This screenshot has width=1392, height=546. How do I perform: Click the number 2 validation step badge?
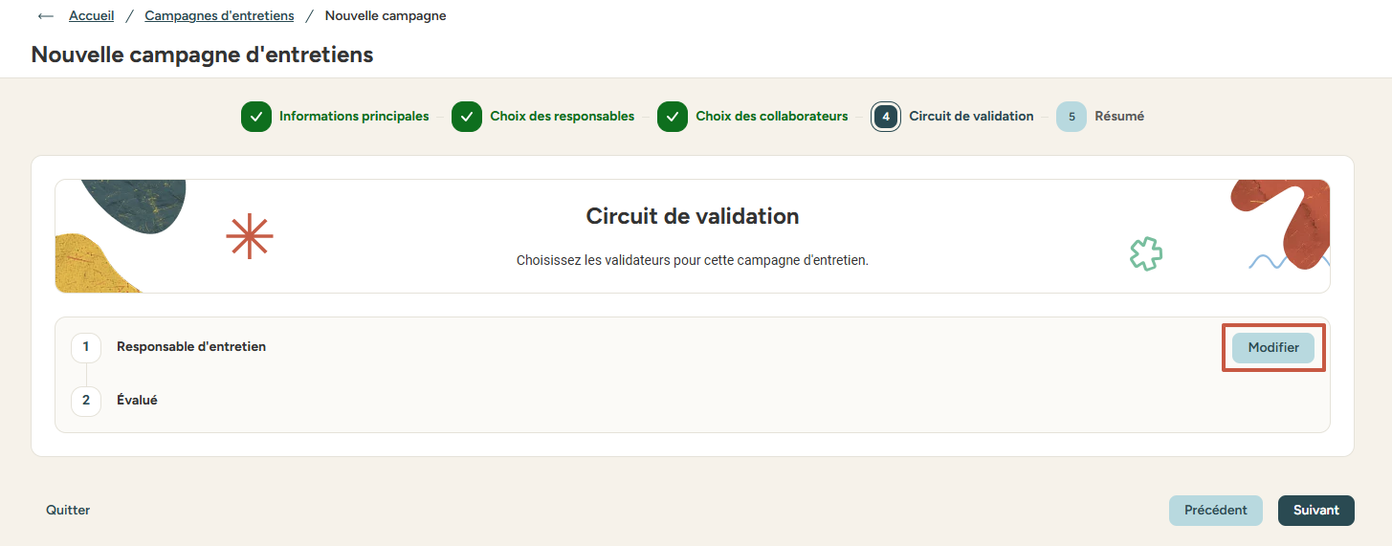click(x=86, y=401)
